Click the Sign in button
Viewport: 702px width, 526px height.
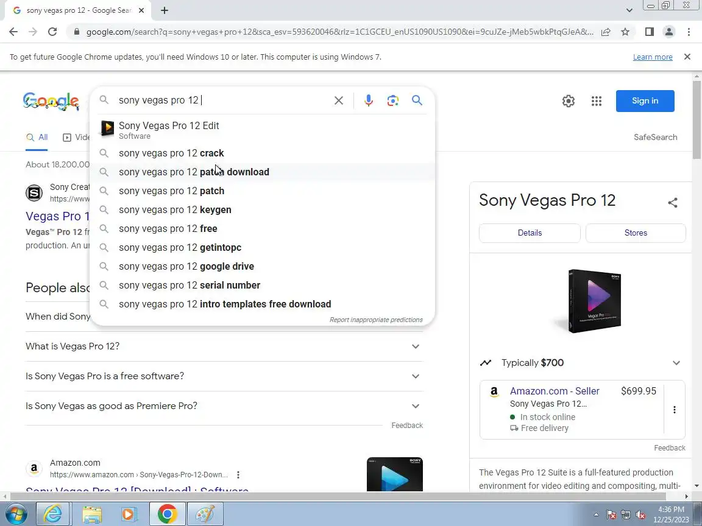645,101
